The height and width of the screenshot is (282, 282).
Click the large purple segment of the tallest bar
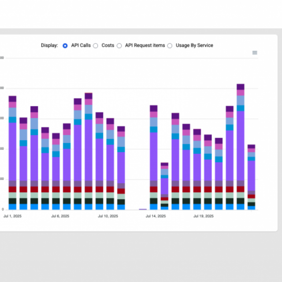pos(241,145)
